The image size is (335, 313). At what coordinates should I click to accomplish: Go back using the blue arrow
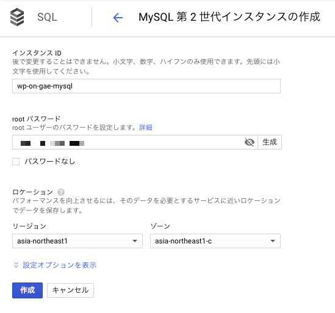[x=118, y=18]
